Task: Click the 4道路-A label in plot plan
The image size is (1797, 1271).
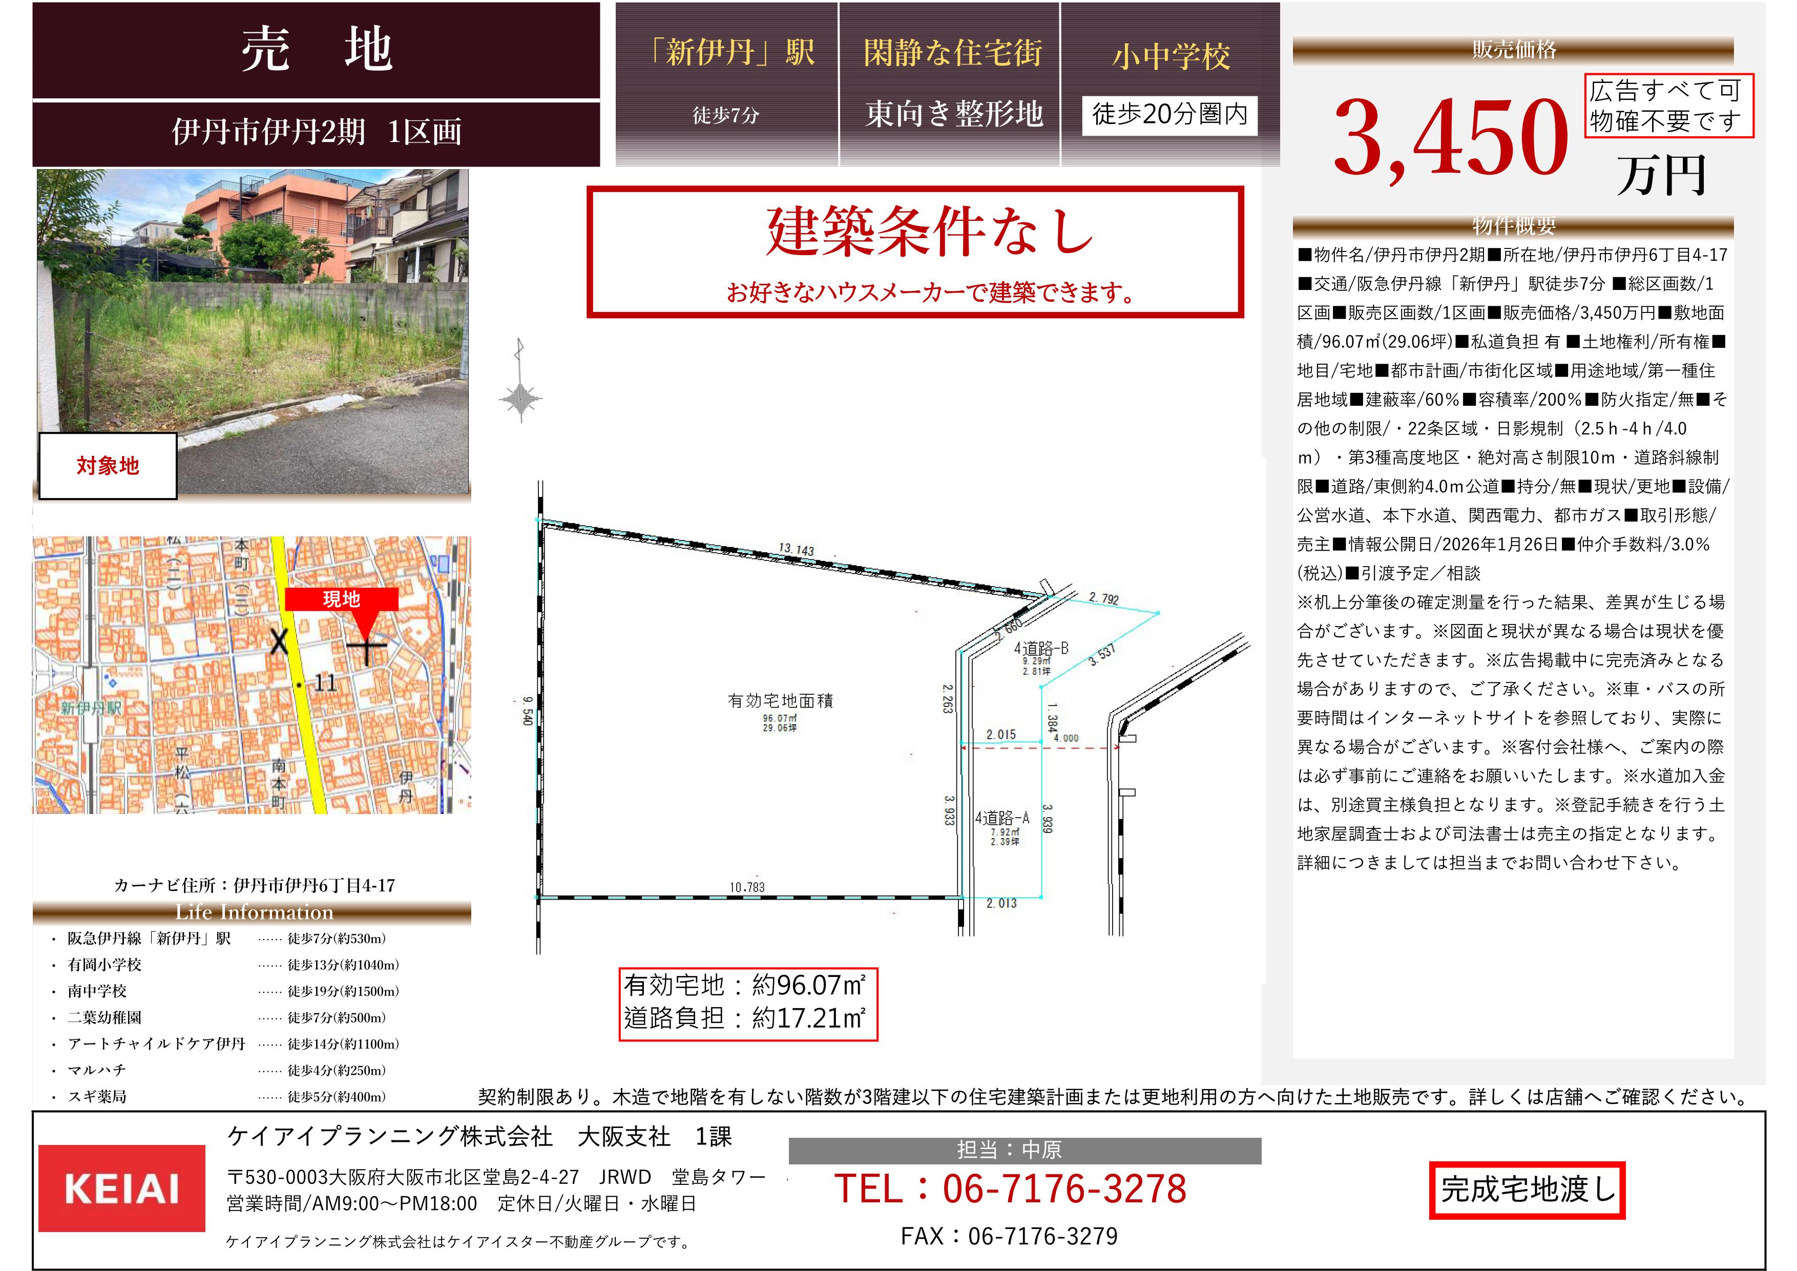Action: [x=1002, y=819]
